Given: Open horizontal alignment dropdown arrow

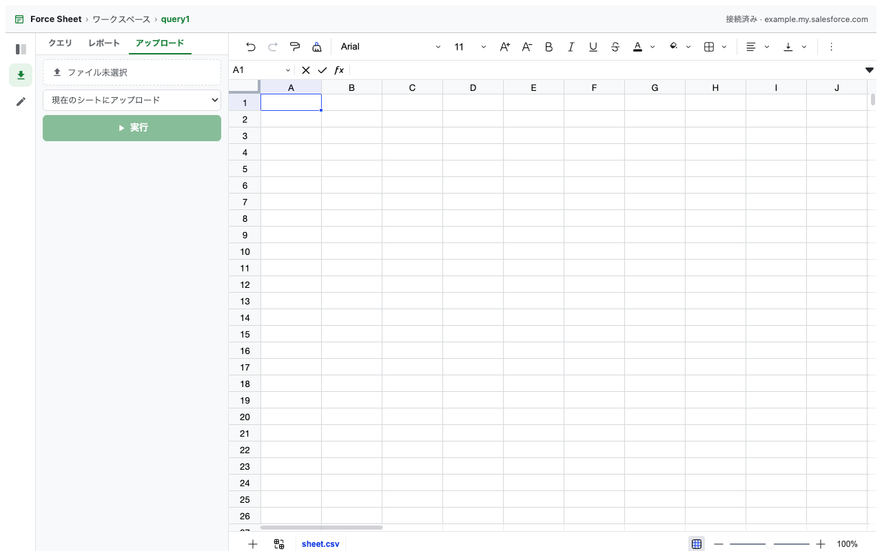Looking at the screenshot, I should (x=767, y=47).
